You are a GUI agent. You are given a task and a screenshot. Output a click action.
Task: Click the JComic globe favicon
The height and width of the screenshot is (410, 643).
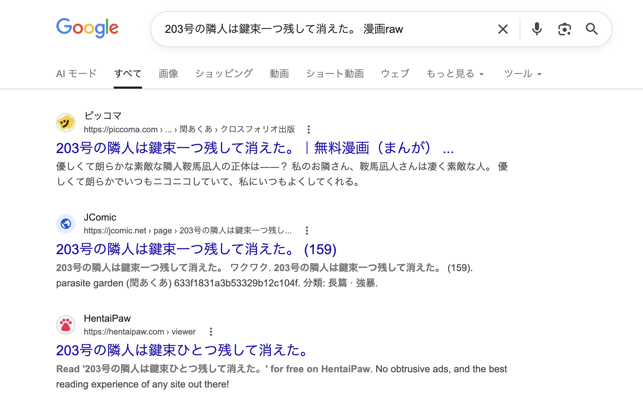pos(66,224)
